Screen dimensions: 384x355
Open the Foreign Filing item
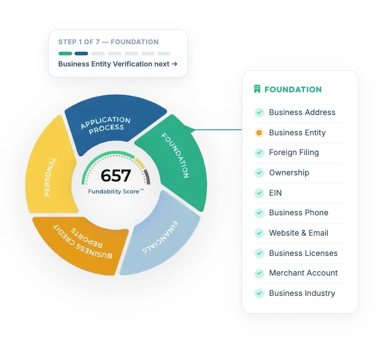300,153
